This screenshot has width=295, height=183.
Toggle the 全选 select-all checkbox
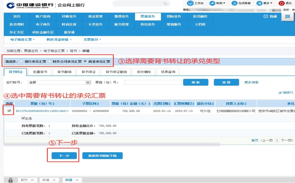click(x=23, y=118)
